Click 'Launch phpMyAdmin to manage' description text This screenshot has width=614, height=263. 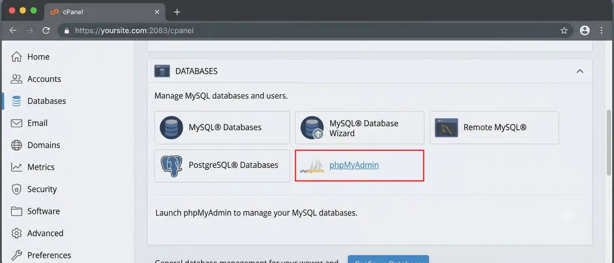pyautogui.click(x=256, y=213)
